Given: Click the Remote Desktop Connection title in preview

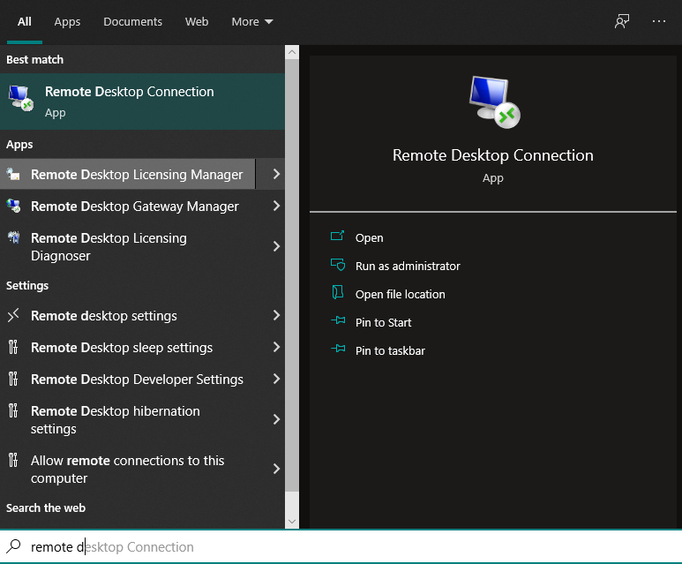Looking at the screenshot, I should (x=493, y=155).
